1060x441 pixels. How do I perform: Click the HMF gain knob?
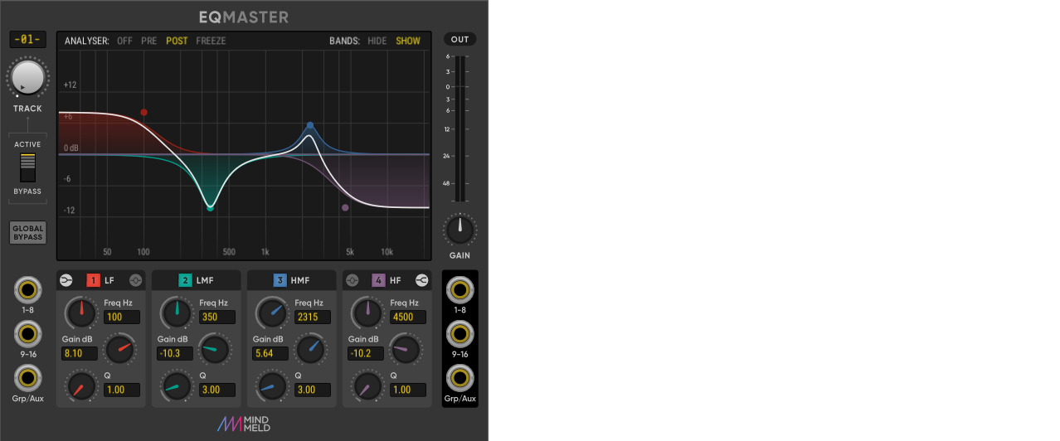[x=311, y=348]
